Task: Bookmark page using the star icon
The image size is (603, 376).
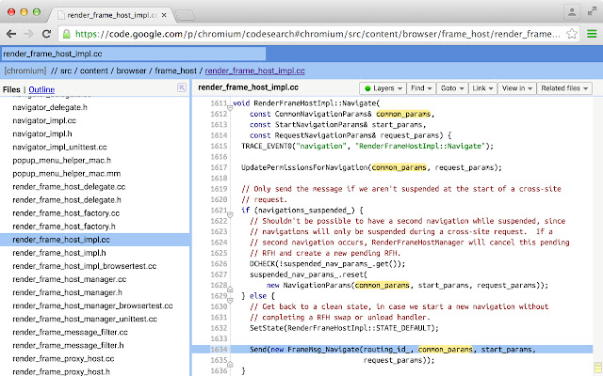Action: pos(572,34)
